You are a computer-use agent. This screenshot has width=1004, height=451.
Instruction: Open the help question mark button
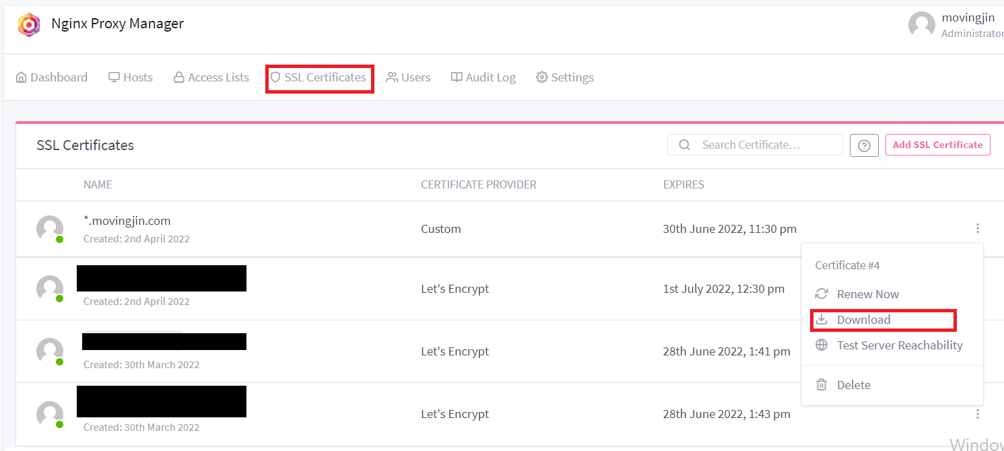point(864,145)
